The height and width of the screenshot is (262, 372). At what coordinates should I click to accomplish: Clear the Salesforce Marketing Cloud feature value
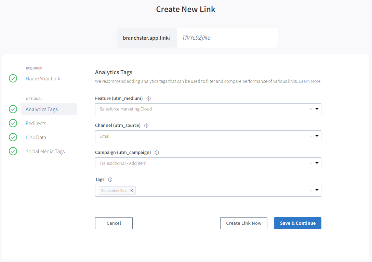[310, 109]
